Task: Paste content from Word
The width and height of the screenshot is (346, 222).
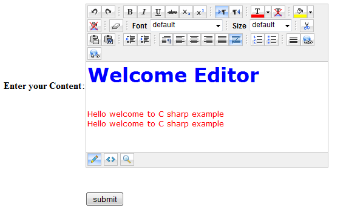Action: coord(108,40)
